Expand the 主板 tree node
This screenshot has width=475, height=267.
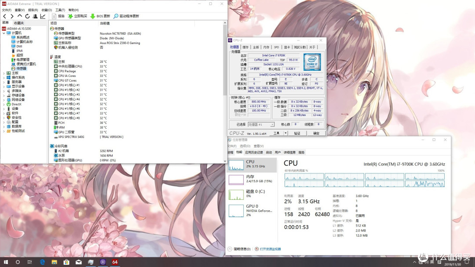tap(4, 73)
